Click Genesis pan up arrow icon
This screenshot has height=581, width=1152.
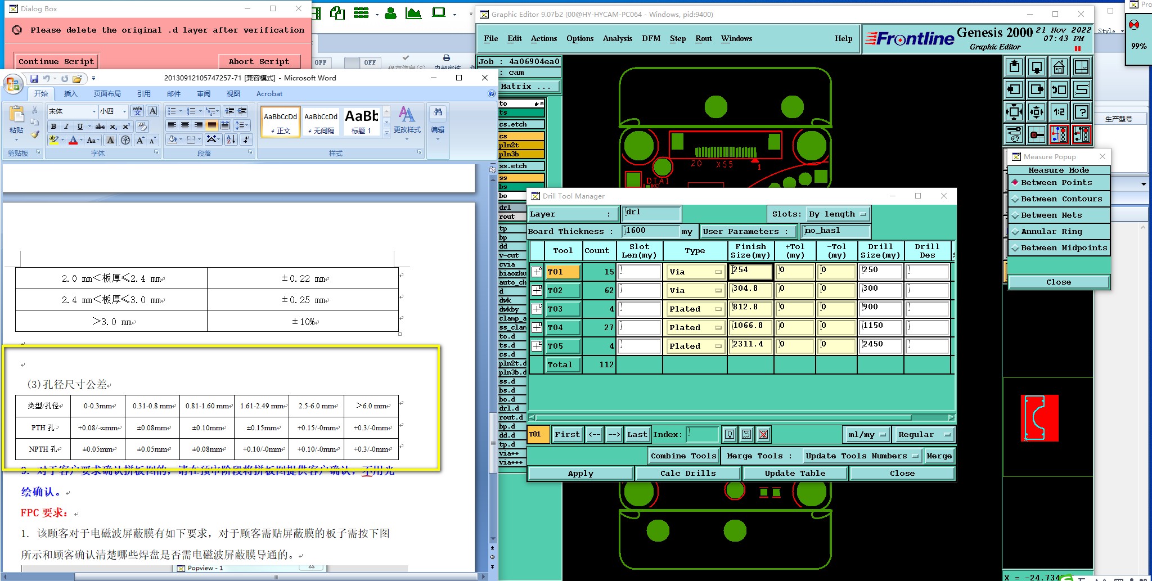(x=1014, y=67)
